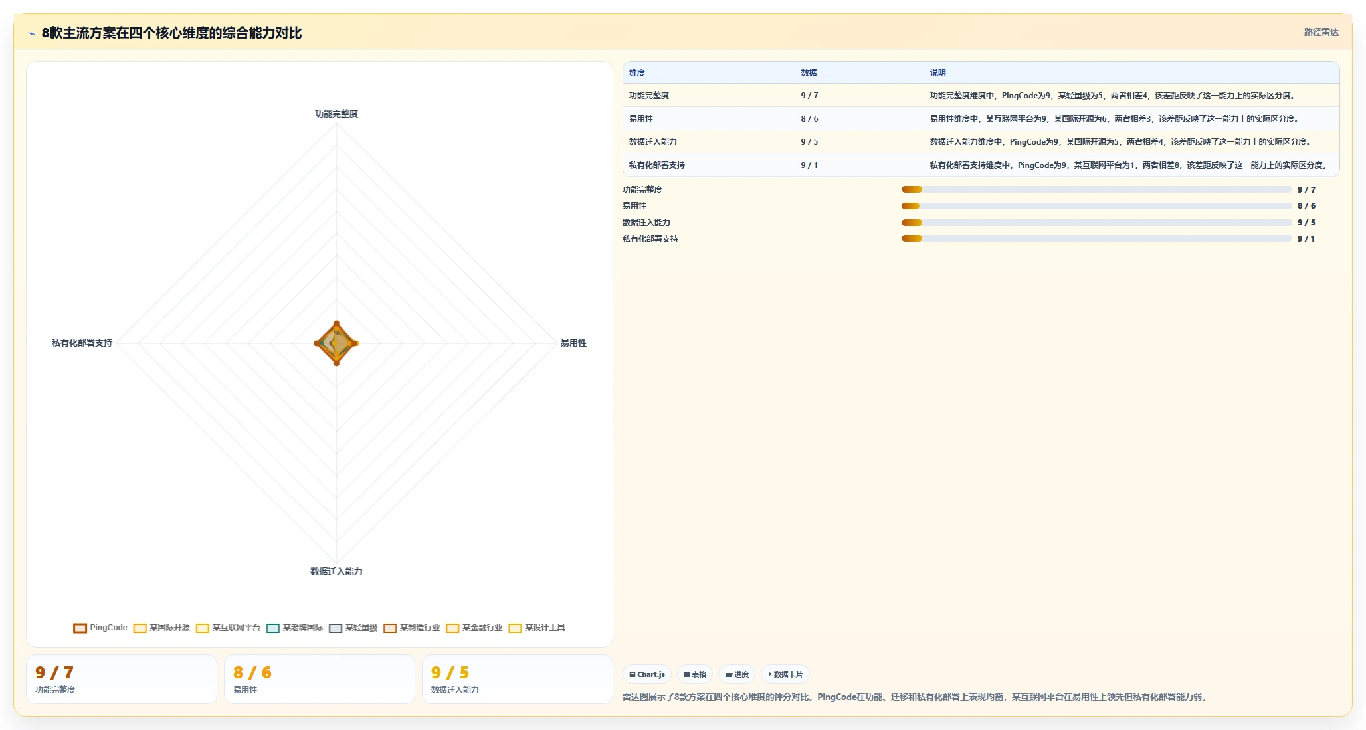The image size is (1366, 730).
Task: Toggle 某老牌国际 legend item
Action: click(x=294, y=628)
